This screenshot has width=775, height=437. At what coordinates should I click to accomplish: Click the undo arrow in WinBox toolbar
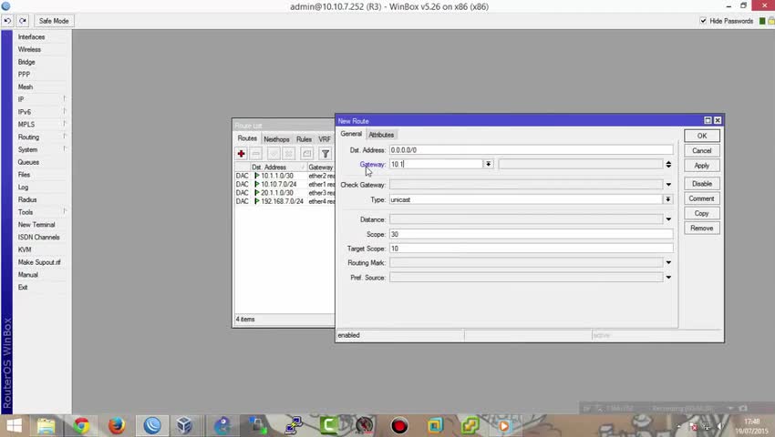click(x=7, y=21)
